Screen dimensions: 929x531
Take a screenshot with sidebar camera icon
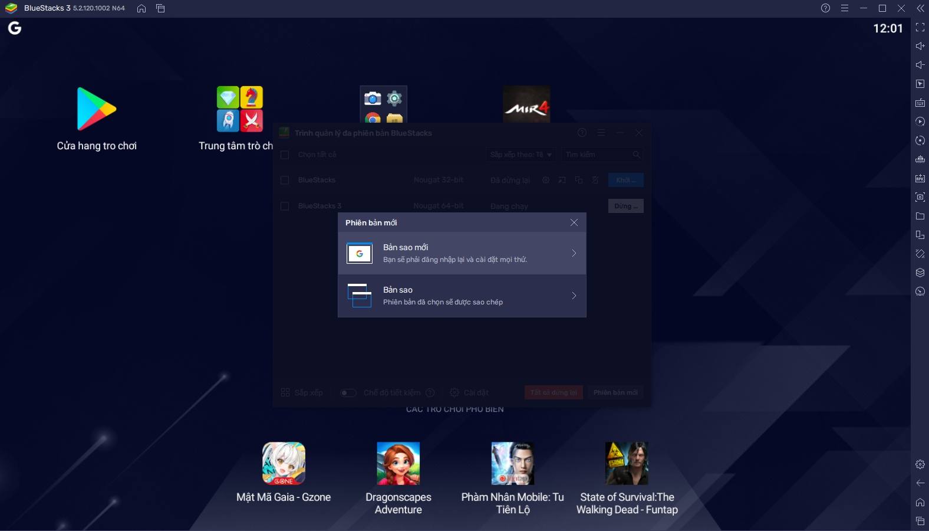click(920, 197)
